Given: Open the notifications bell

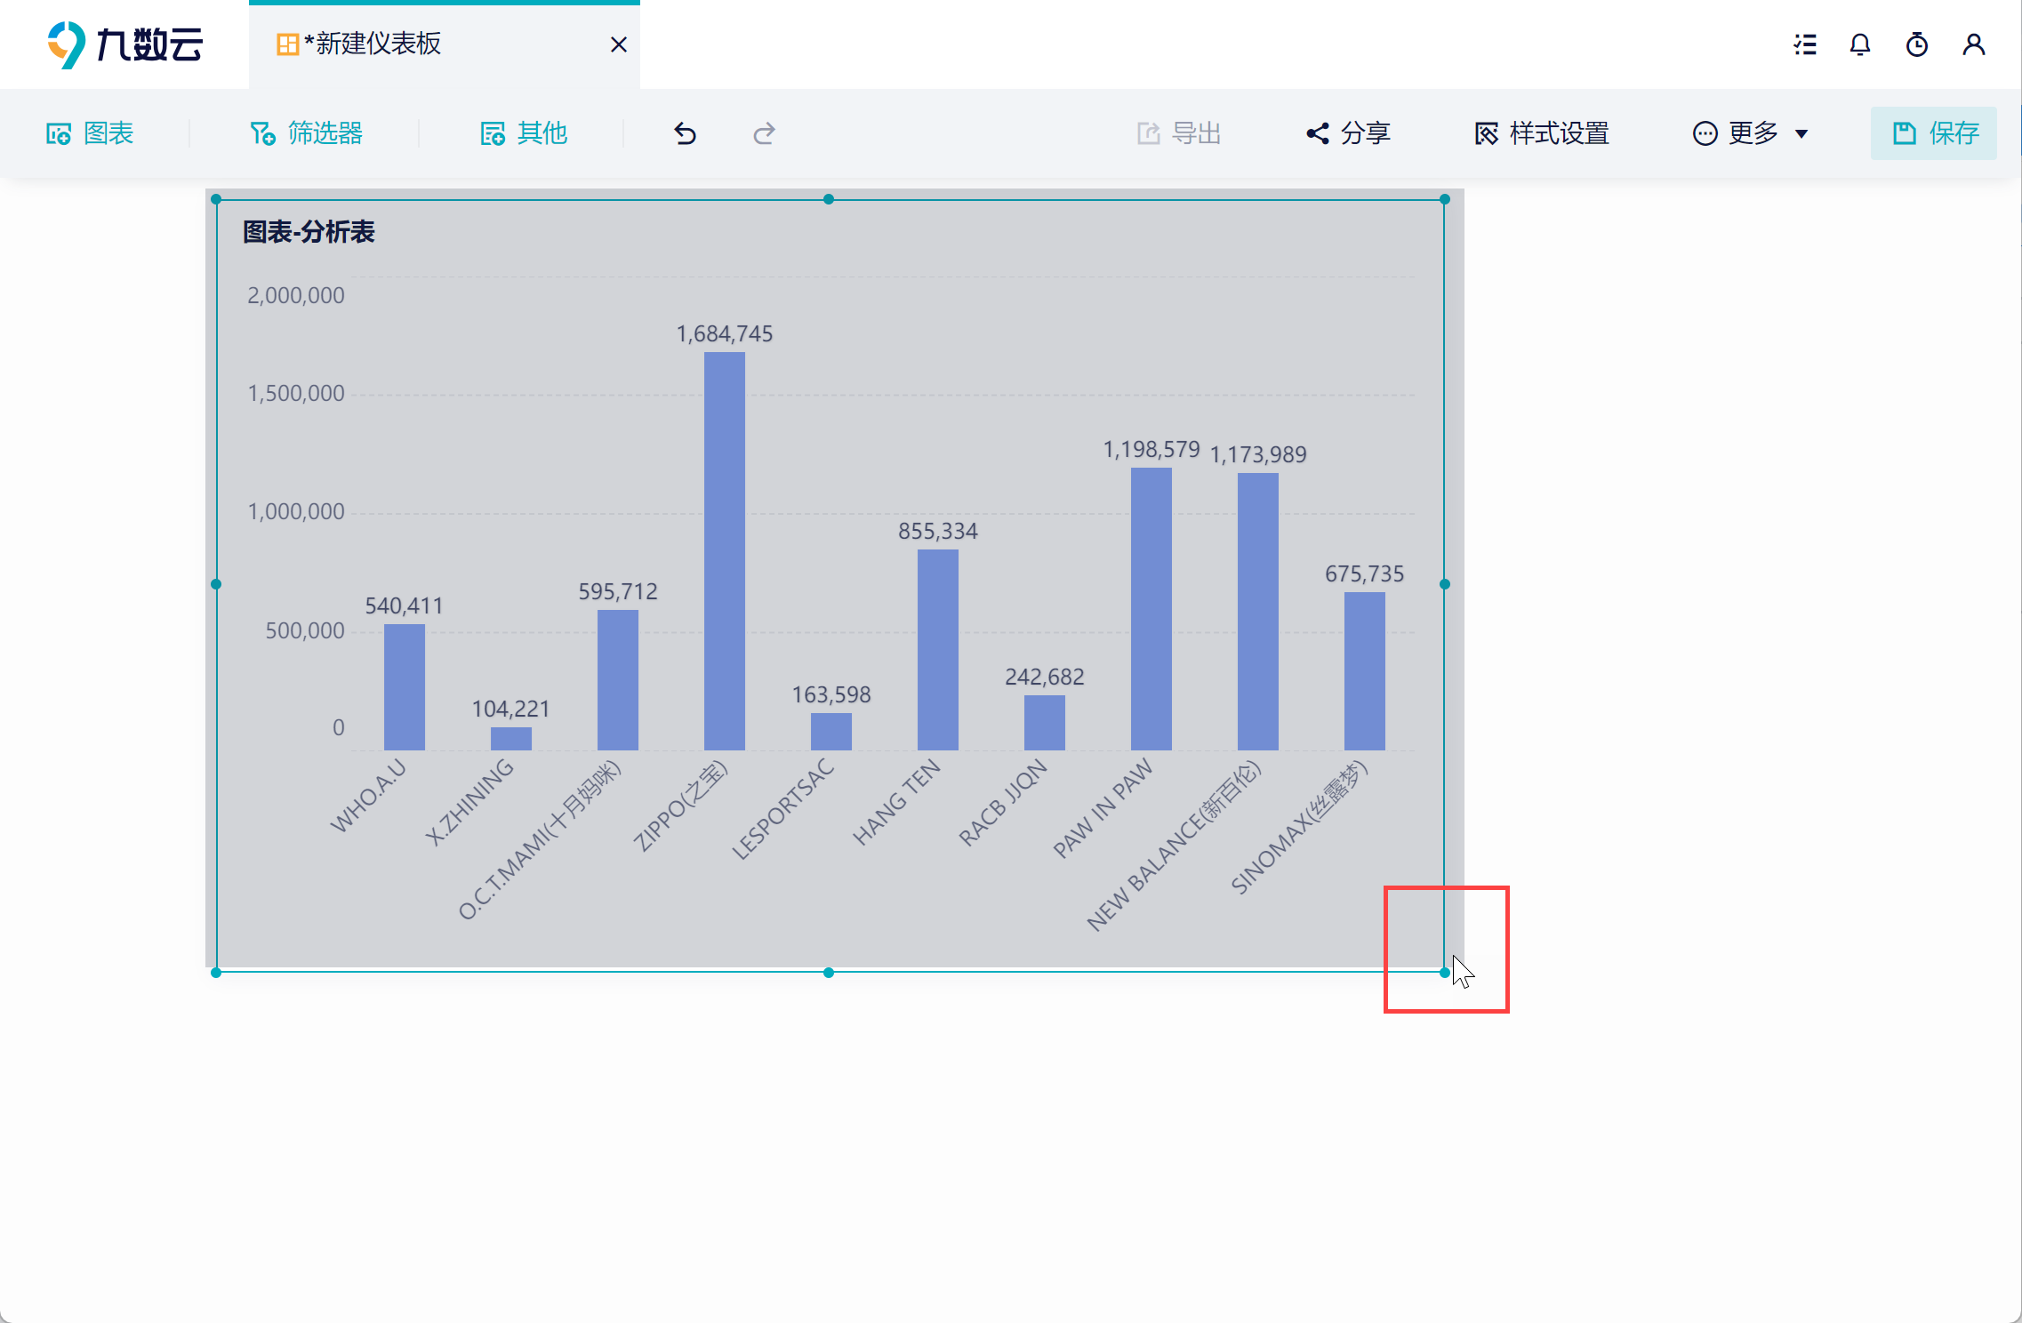Looking at the screenshot, I should coord(1860,44).
